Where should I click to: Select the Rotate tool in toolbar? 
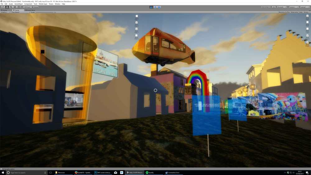pos(11,7)
